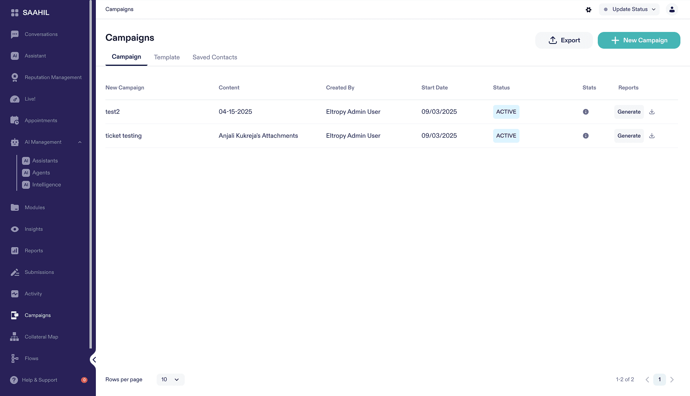
Task: Click the Status column header
Action: tap(502, 88)
